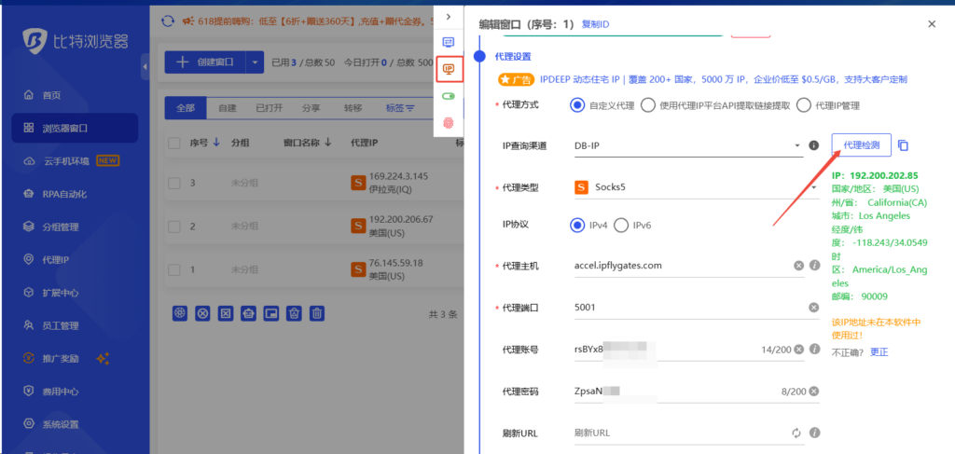
Task: Click the green toggle icon in side strip
Action: pos(449,96)
